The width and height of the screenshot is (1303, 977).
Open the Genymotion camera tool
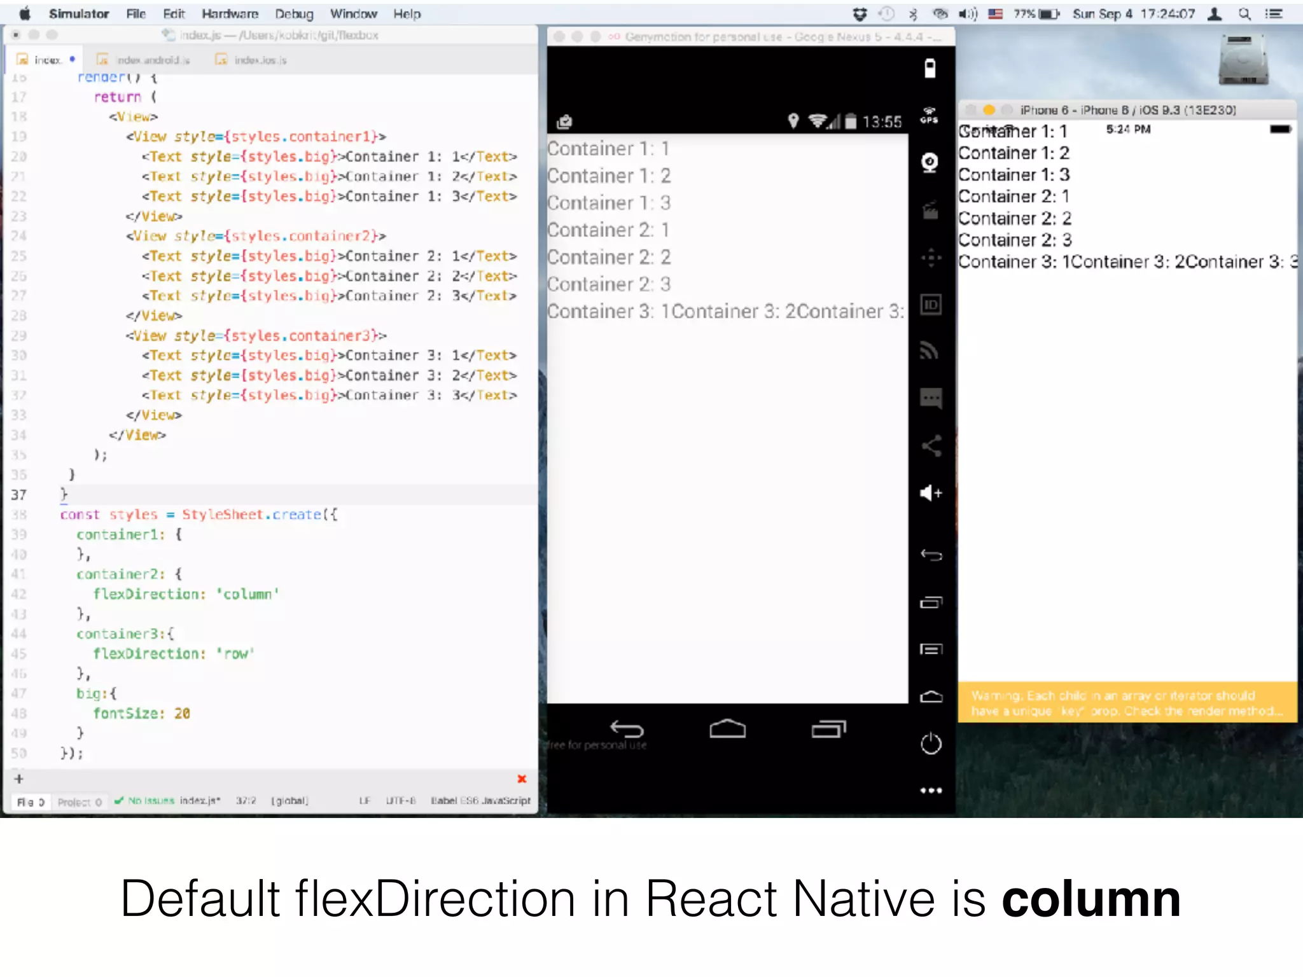coord(930,163)
